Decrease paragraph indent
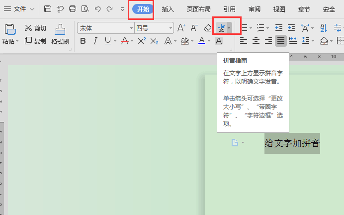Image resolution: width=344 pixels, height=215 pixels. (x=278, y=28)
